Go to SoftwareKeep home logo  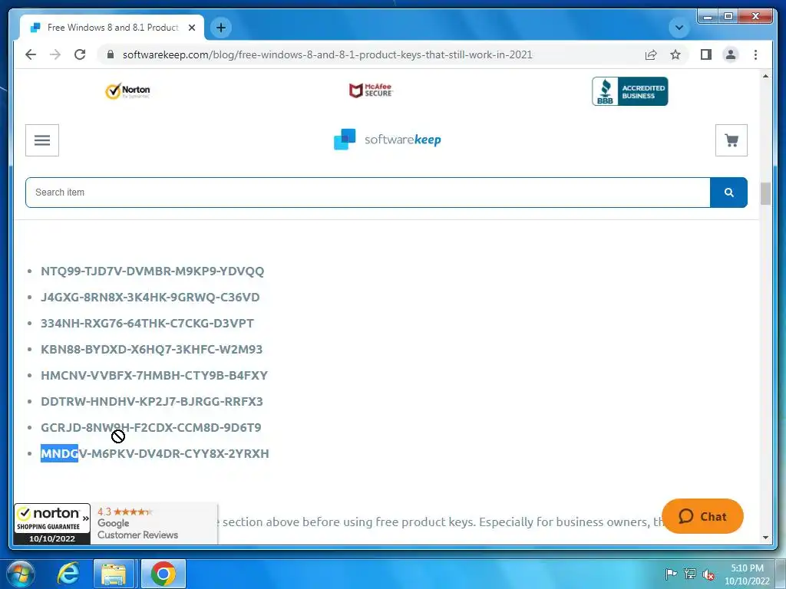[388, 140]
